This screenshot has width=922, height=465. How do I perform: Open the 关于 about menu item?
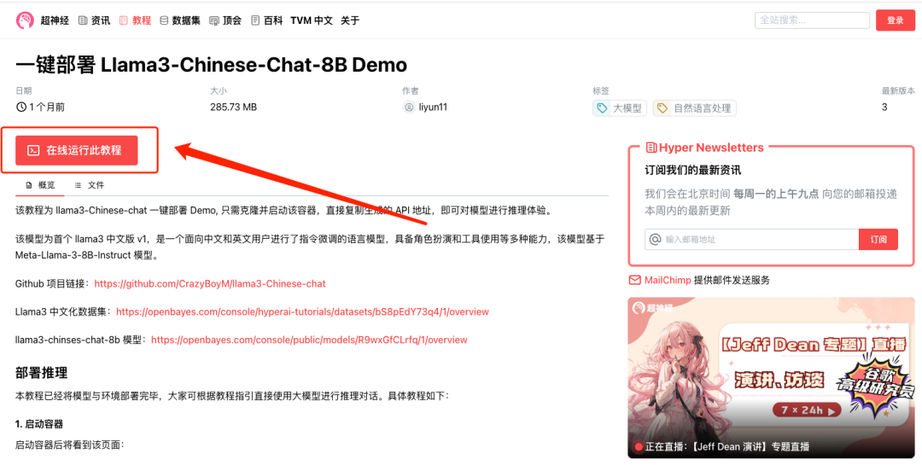pos(350,20)
